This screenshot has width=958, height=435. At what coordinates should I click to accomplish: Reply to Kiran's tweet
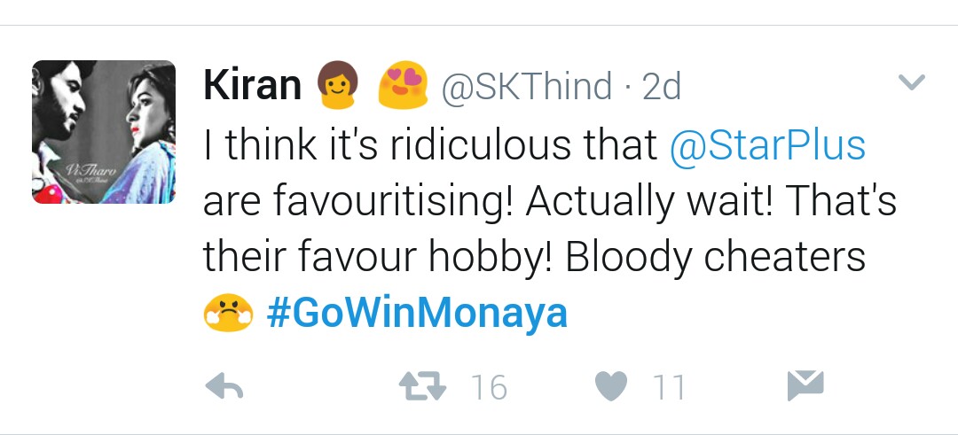click(224, 387)
